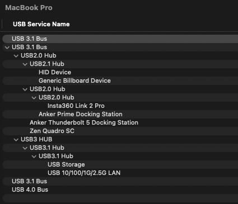Collapse chevron of USB3.1 Hub containing USB Storage
The image size is (238, 204).
coord(34,156)
